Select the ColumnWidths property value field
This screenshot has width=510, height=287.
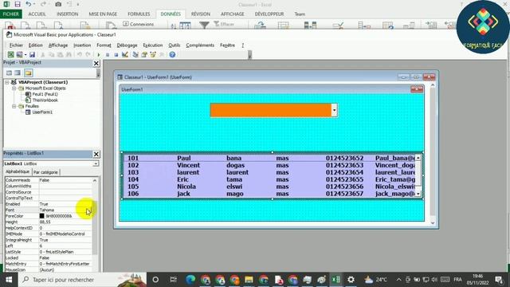65,186
